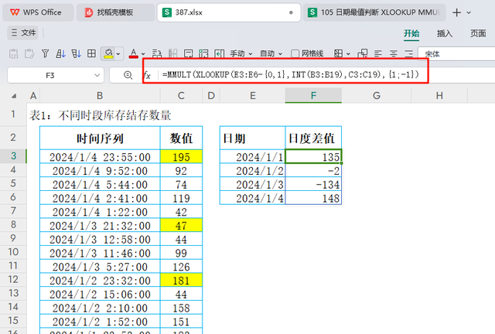Open borders dropdown arrow

pos(348,54)
